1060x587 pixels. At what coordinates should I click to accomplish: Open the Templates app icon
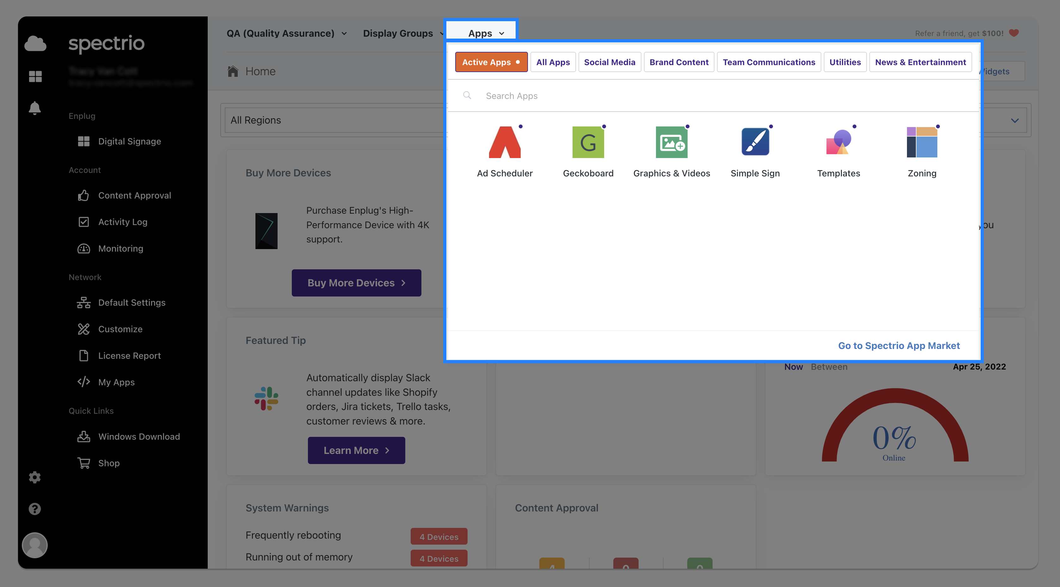click(x=839, y=142)
